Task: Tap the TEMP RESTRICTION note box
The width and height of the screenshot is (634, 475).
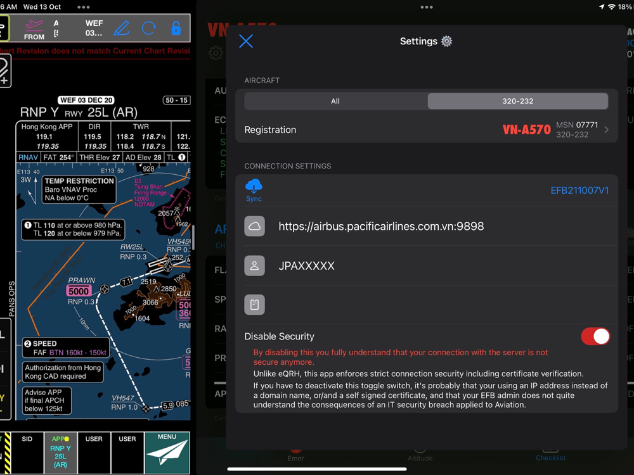Action: click(x=79, y=189)
